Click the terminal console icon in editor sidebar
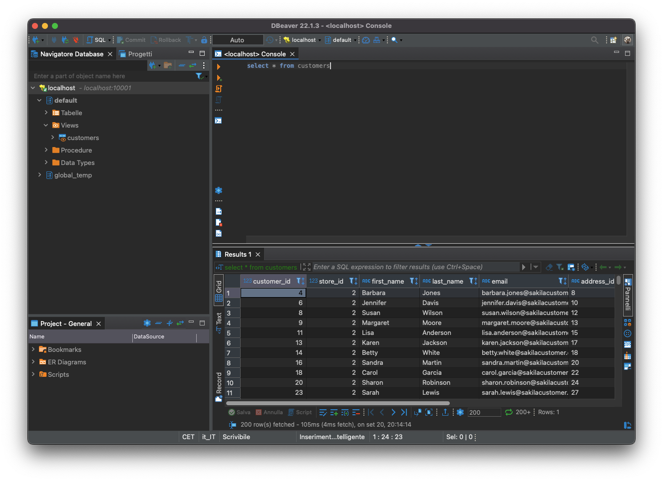The height and width of the screenshot is (481, 663). [x=219, y=121]
